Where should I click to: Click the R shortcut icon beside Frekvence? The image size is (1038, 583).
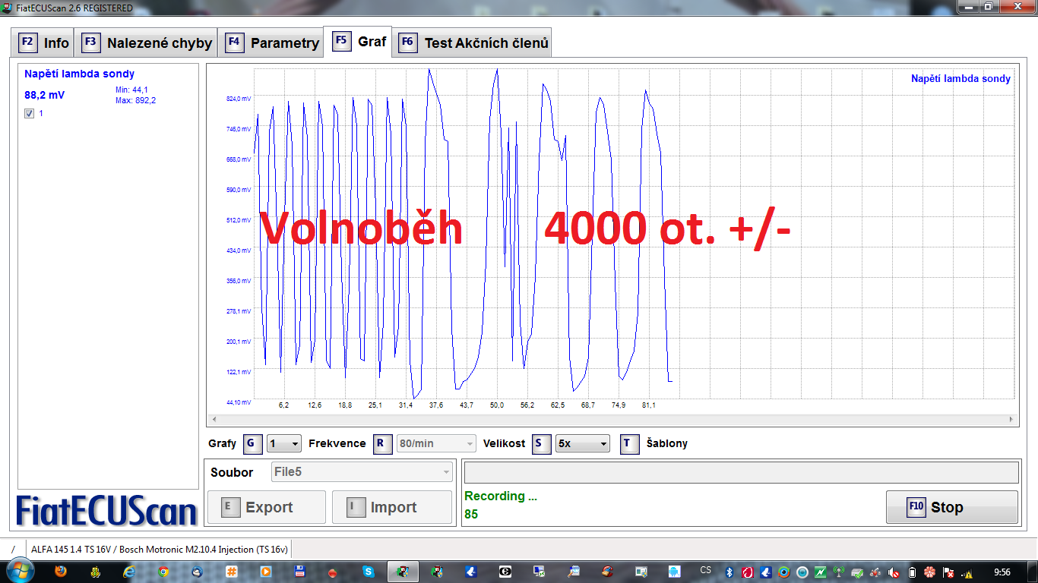coord(383,444)
